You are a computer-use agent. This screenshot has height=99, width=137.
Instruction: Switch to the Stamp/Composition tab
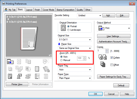[x=65, y=10]
